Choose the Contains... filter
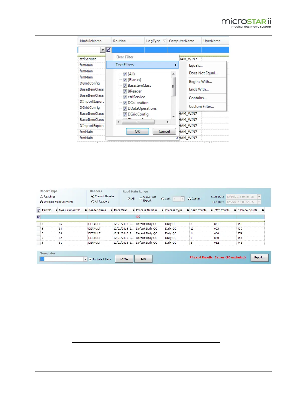 point(198,98)
